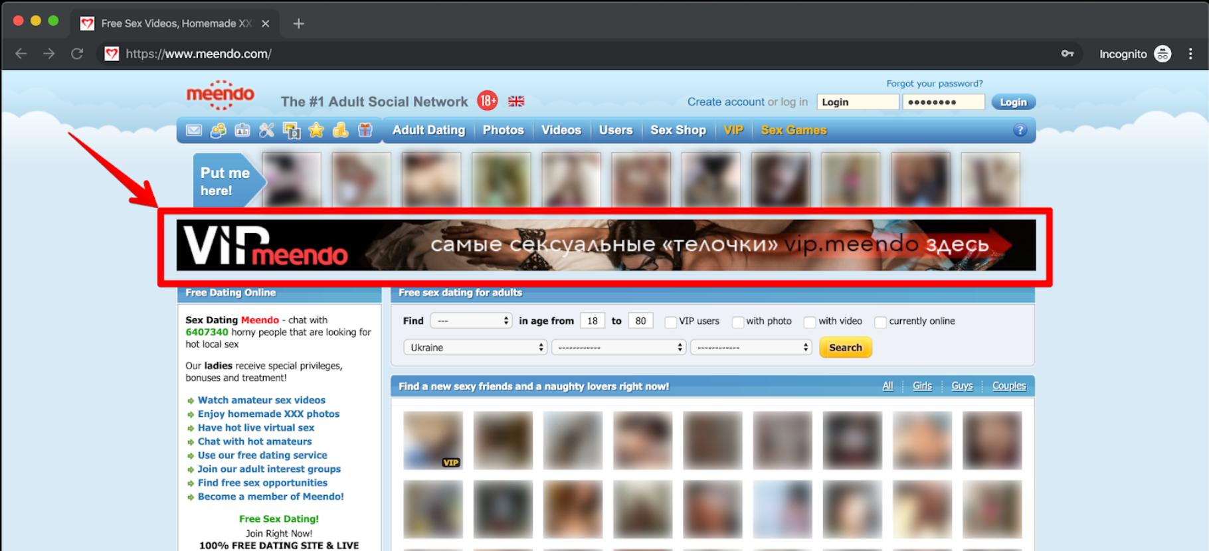This screenshot has height=551, width=1209.
Task: Open the messages envelope icon
Action: [x=193, y=130]
